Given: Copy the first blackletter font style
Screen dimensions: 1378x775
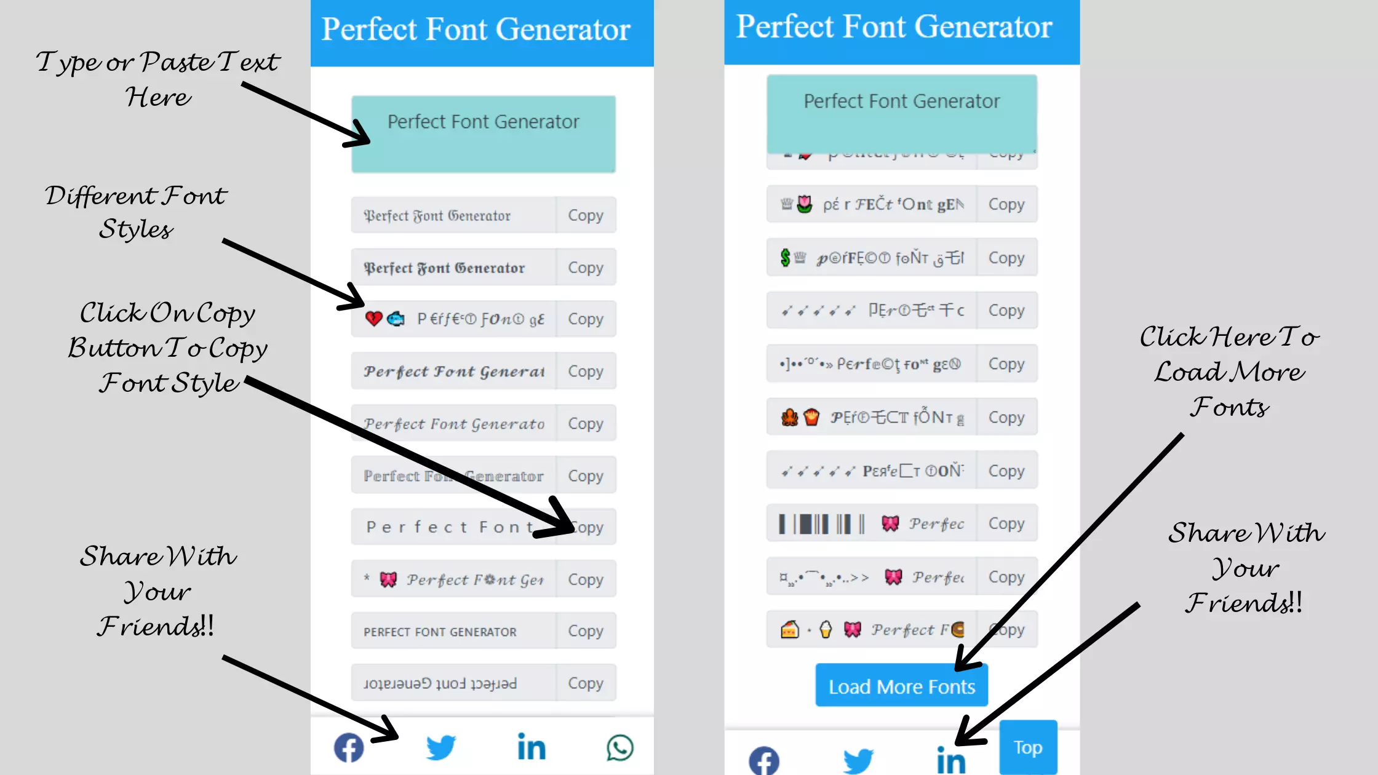Looking at the screenshot, I should point(585,216).
